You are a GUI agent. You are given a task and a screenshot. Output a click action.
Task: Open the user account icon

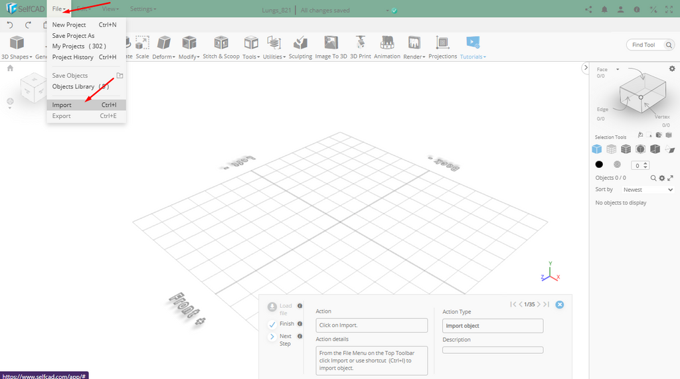[x=621, y=9]
